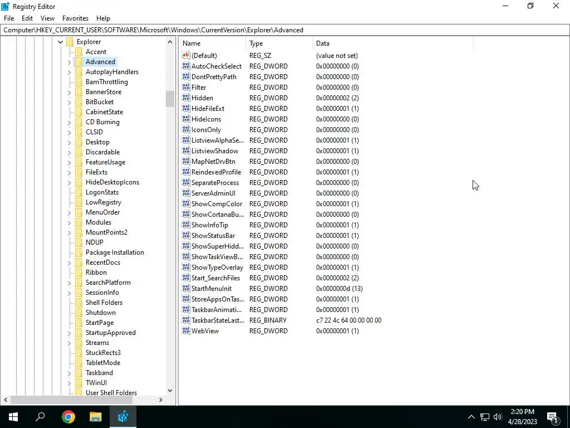Click tree horizontal scroll right arrow
Screen dimensions: 570x428
click(161, 400)
